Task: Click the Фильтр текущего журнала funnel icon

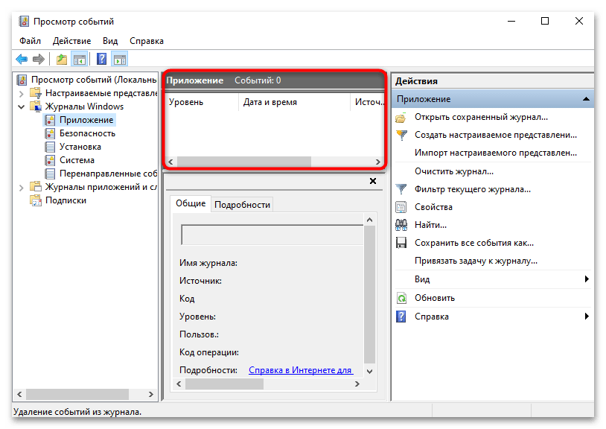Action: (402, 188)
